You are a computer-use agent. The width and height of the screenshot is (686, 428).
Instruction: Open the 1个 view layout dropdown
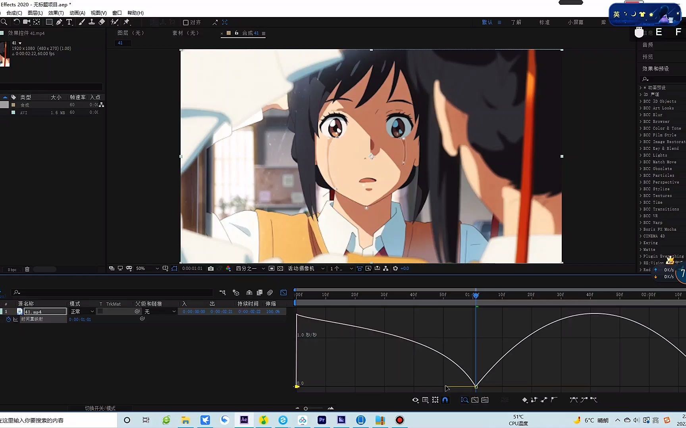pyautogui.click(x=341, y=269)
